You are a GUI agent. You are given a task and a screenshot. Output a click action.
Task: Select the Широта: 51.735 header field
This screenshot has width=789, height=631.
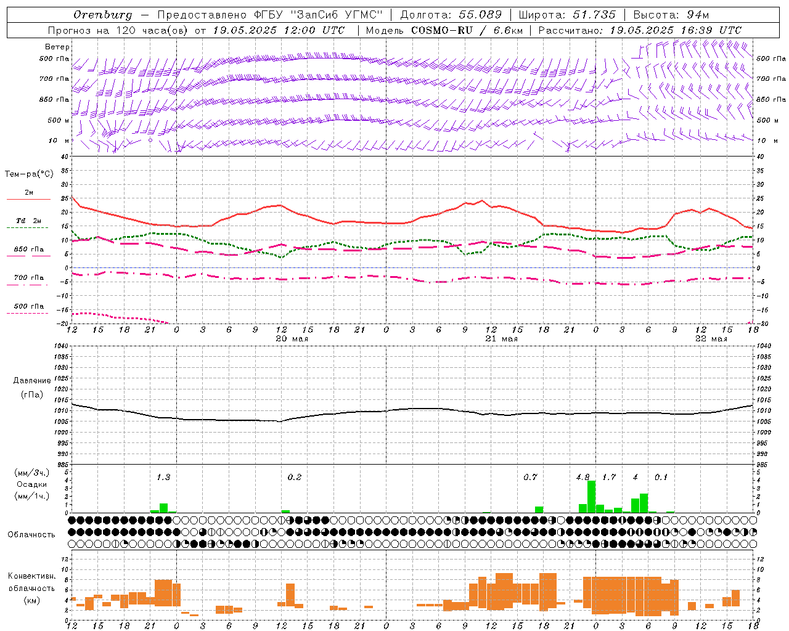point(566,15)
